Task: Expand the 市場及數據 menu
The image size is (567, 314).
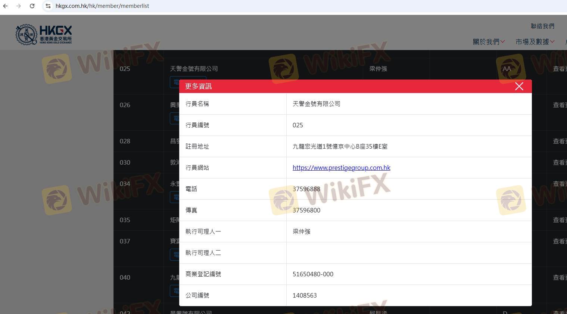Action: tap(535, 42)
